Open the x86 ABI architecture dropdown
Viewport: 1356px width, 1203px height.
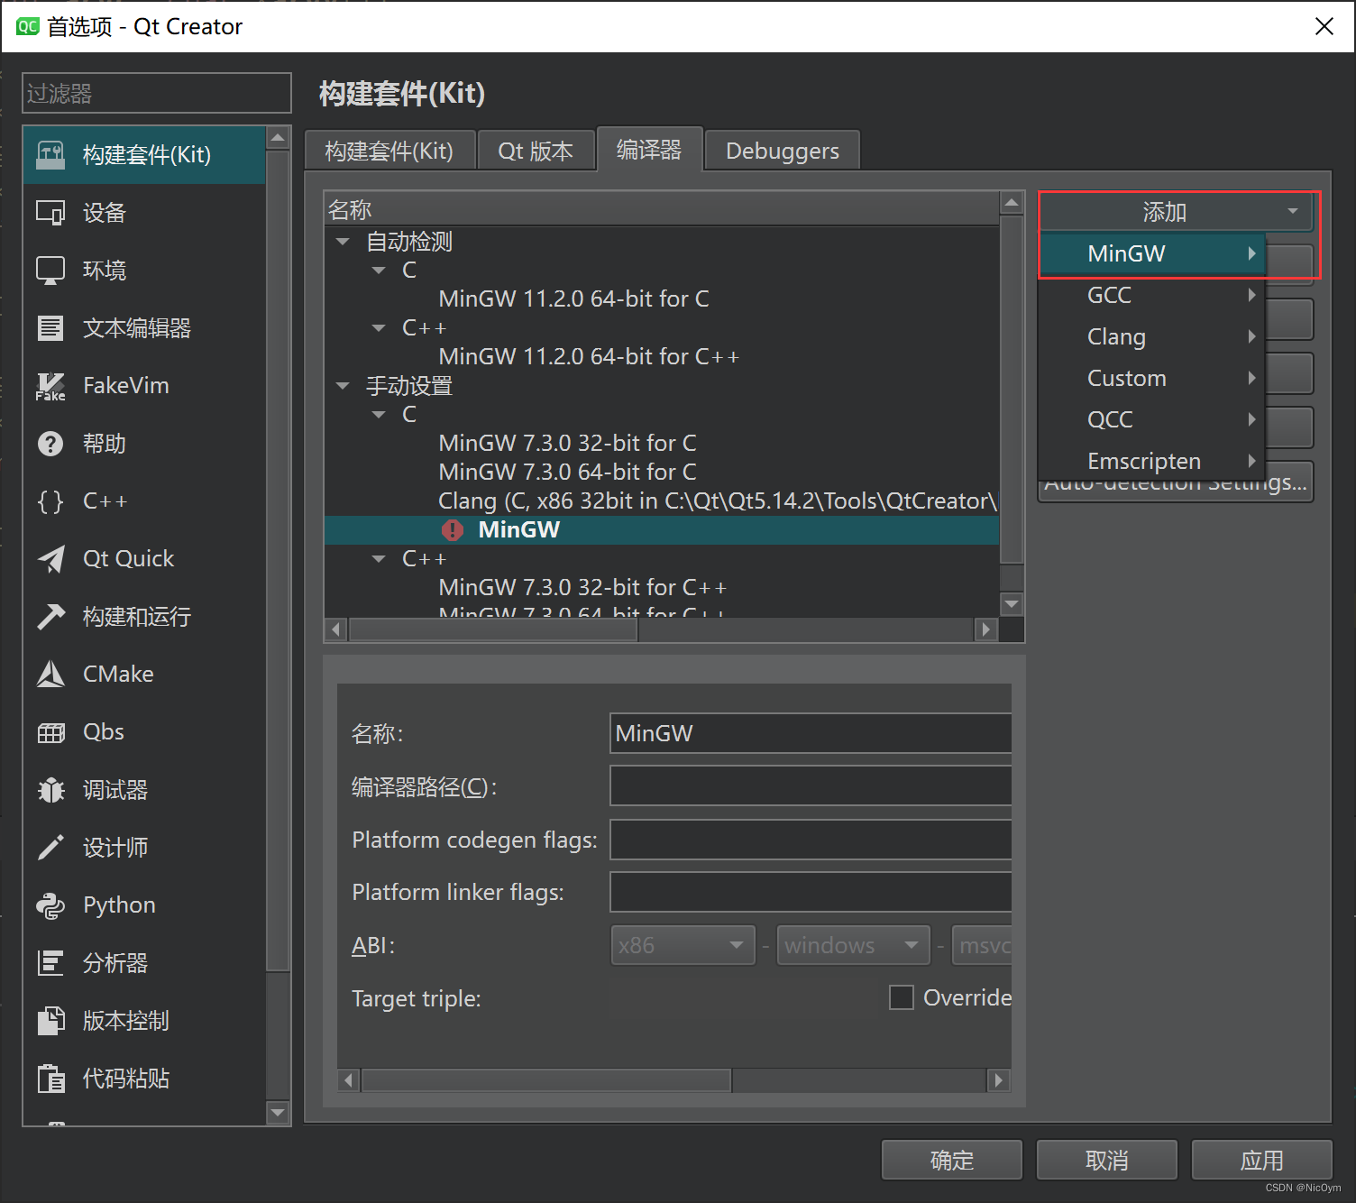coord(683,945)
